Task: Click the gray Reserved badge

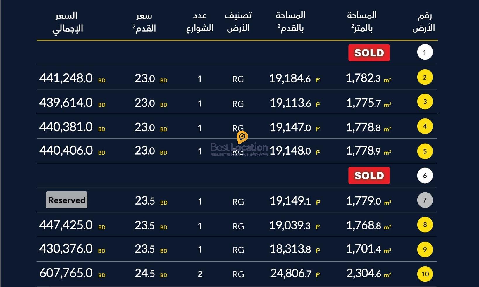Action: click(x=67, y=200)
